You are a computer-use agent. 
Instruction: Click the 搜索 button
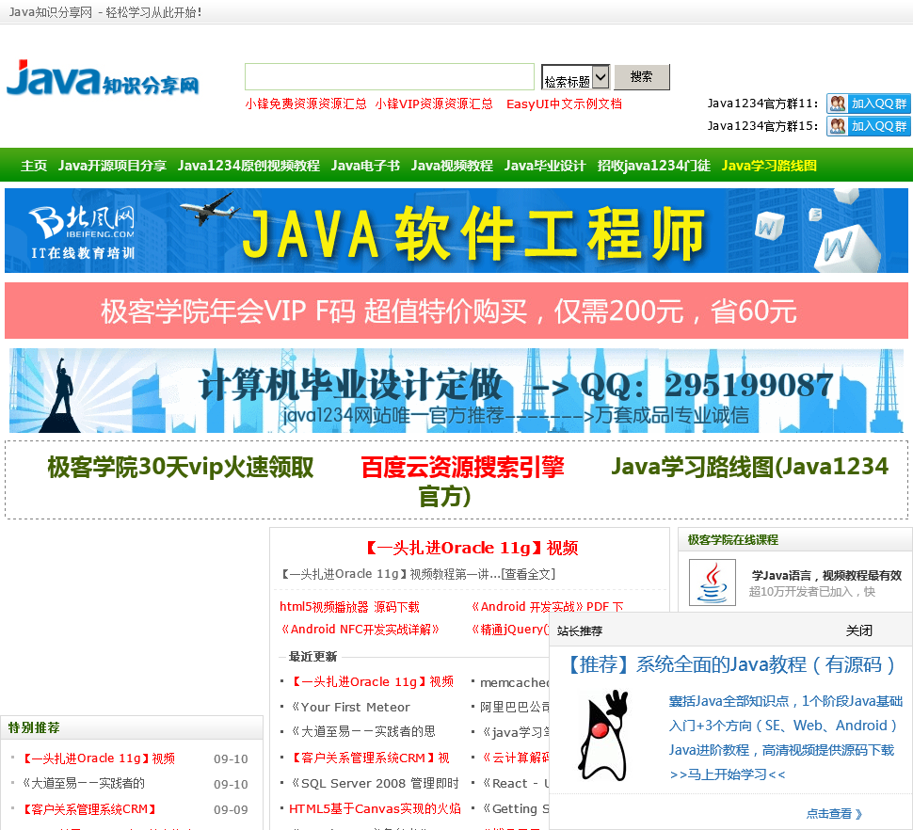(642, 77)
